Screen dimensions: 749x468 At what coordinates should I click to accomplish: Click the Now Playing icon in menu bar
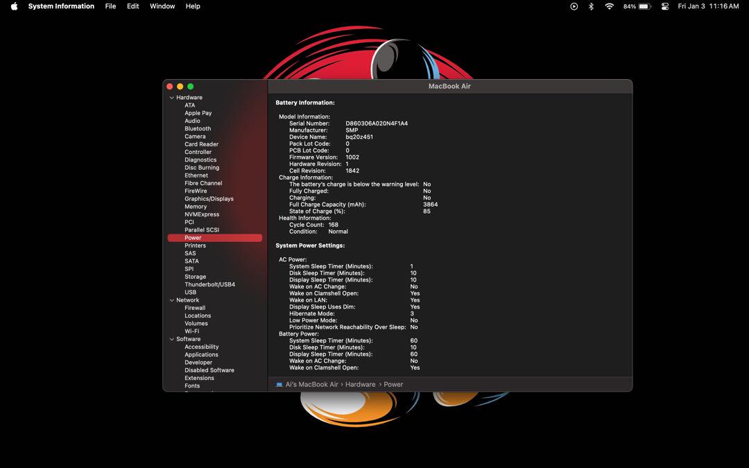pos(574,6)
